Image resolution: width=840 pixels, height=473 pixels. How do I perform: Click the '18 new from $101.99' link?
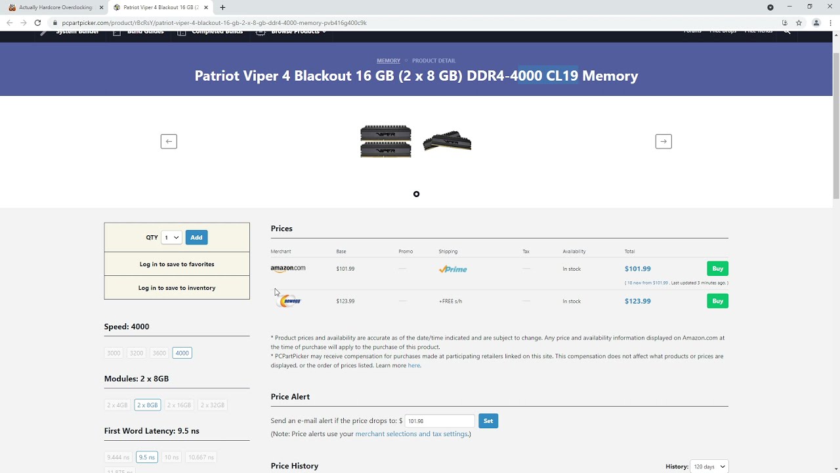(x=647, y=283)
